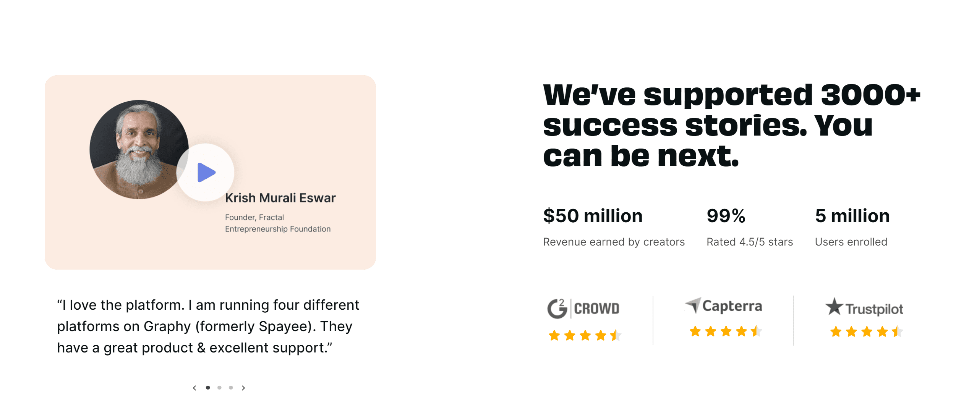
Task: Click Krish Murali Eswar's round portrait photo
Action: click(139, 149)
